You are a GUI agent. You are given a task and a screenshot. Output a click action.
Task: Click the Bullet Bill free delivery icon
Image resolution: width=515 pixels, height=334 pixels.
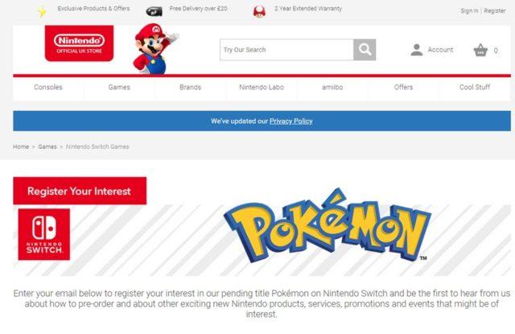154,11
